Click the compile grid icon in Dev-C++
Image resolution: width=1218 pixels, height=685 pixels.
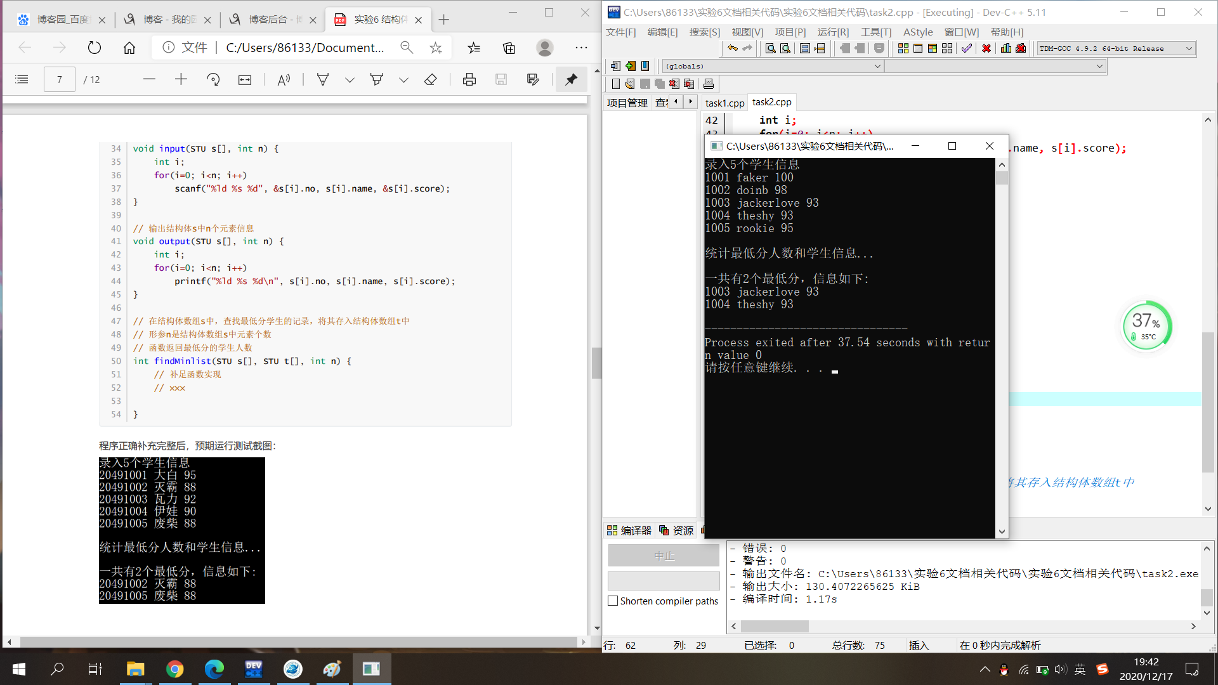coord(903,48)
